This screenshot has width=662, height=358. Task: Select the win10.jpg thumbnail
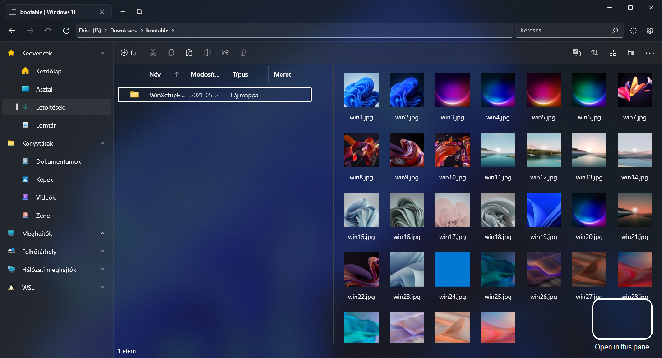coord(453,150)
